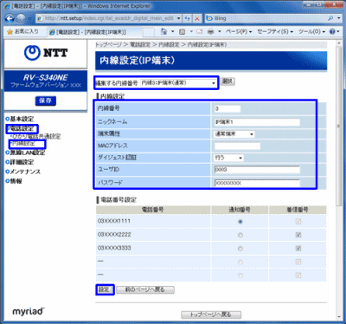This screenshot has height=324, width=346.
Task: Click the トップページ breadcrumb link
Action: (108, 45)
